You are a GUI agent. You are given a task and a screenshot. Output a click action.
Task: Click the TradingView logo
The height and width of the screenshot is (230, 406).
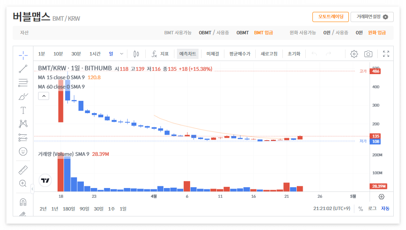click(45, 180)
